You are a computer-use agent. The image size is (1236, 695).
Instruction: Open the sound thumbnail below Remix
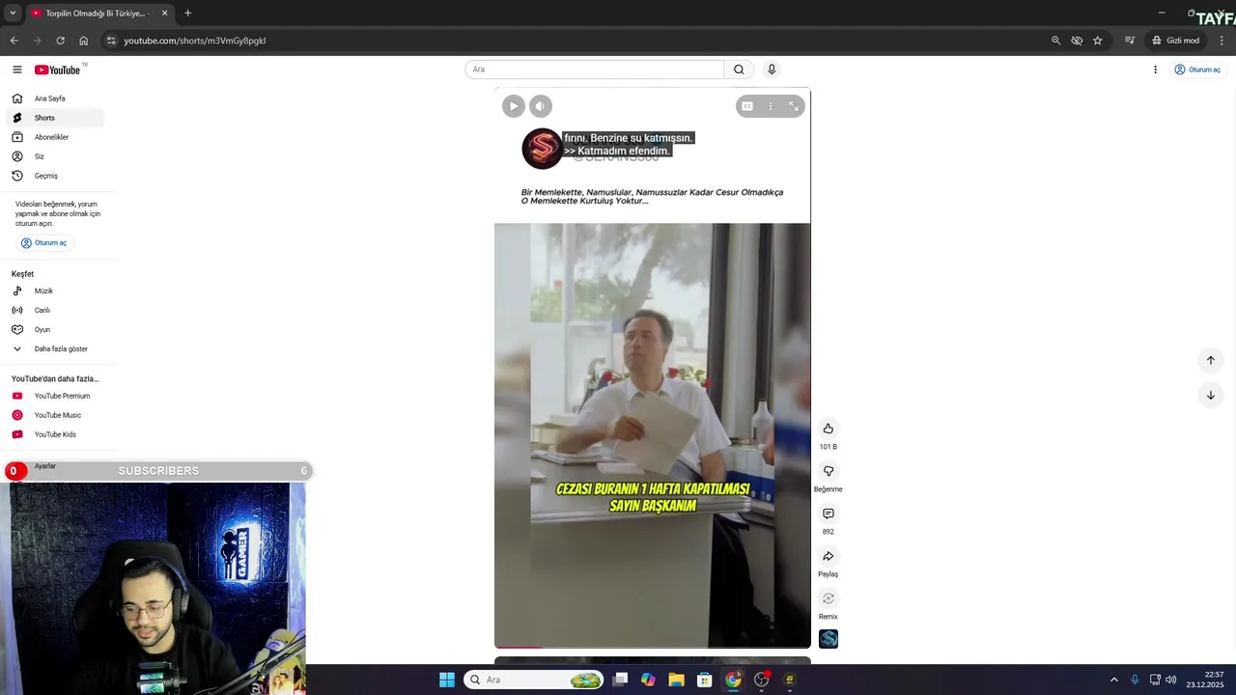829,639
